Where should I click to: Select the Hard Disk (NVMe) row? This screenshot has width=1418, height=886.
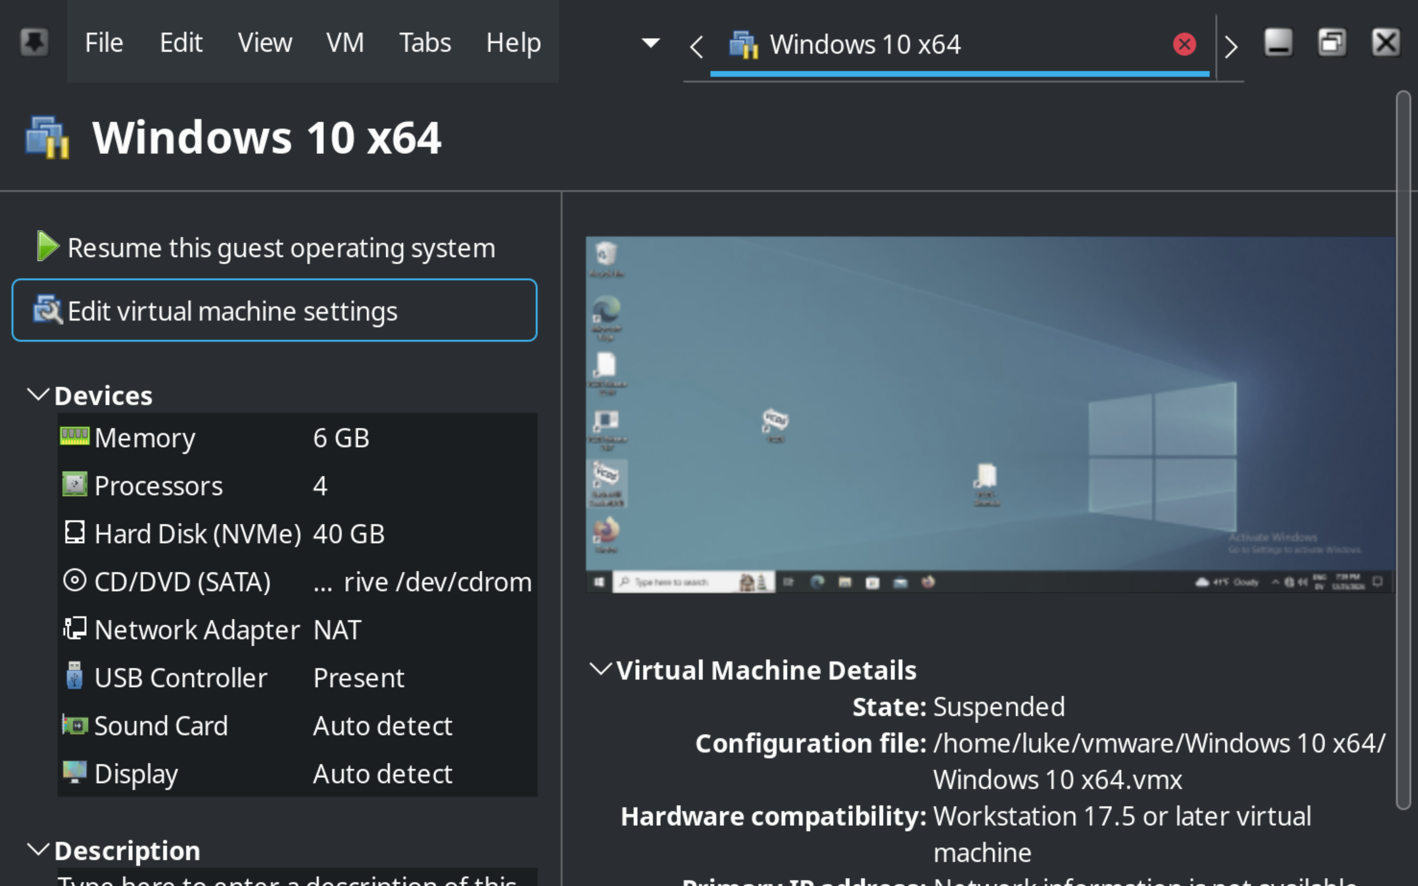[x=297, y=533]
